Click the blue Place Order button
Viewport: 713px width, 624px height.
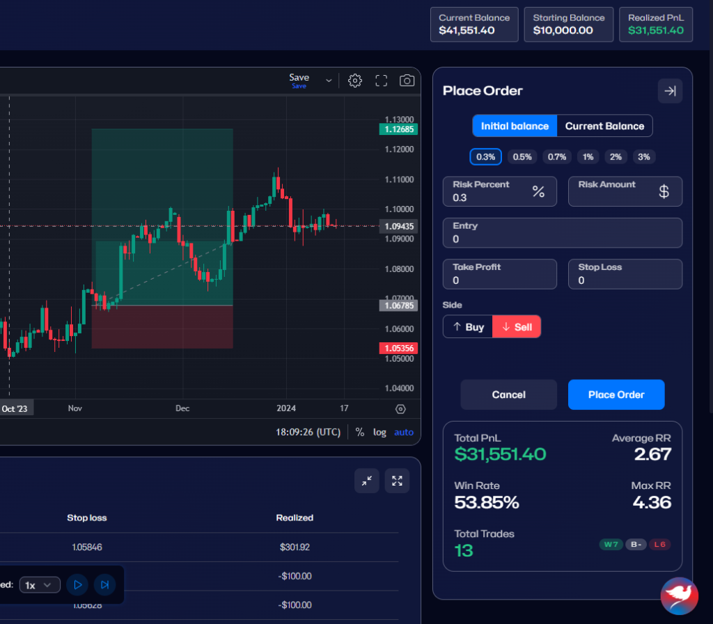point(616,394)
